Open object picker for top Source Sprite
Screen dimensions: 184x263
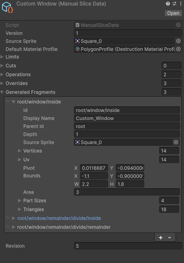(x=178, y=41)
